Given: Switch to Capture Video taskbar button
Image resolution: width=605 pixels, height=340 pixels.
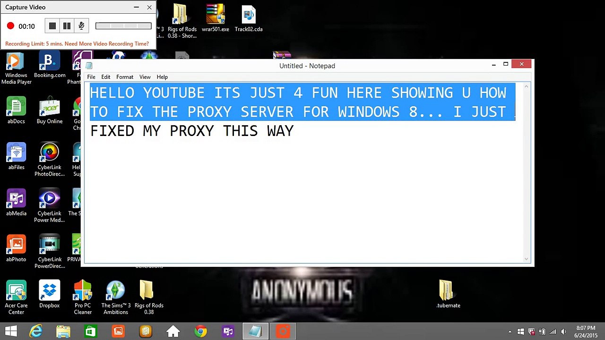Looking at the screenshot, I should [x=283, y=331].
